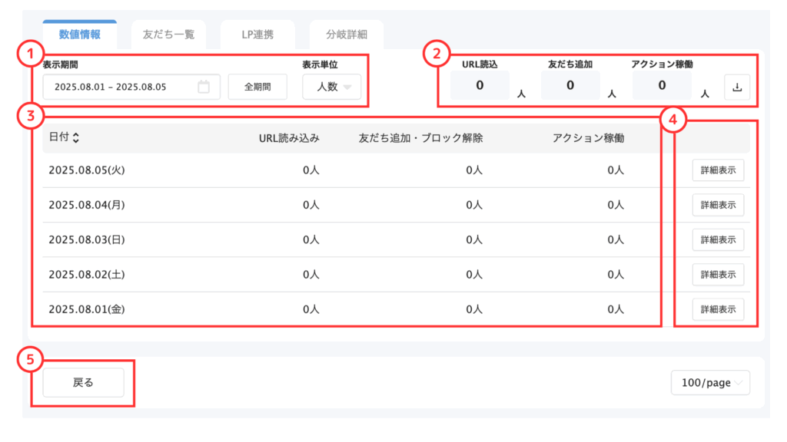
Task: Click the 戻る button
Action: click(83, 382)
